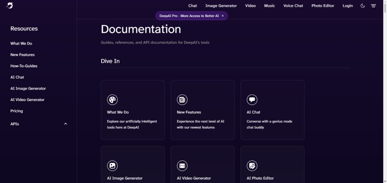387x183 pixels.
Task: Click the AI Video Generator film icon
Action: [x=182, y=166]
